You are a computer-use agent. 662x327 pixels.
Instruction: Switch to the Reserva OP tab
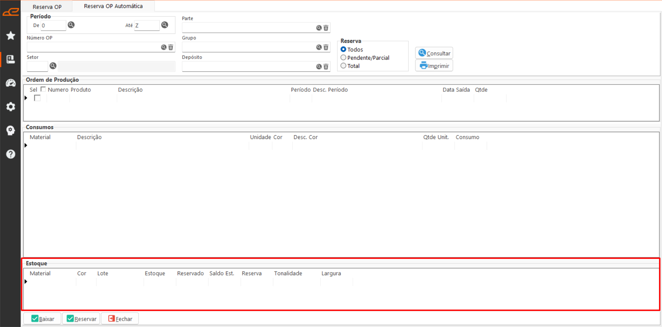[x=47, y=7]
